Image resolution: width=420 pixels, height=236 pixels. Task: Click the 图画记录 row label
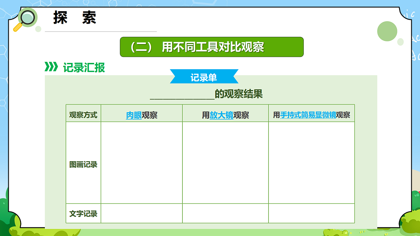coord(83,164)
